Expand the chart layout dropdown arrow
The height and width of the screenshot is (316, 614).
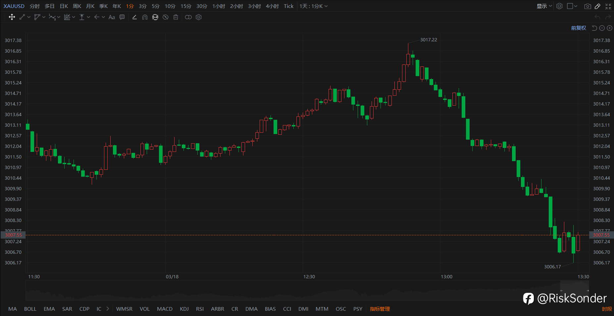pyautogui.click(x=576, y=6)
